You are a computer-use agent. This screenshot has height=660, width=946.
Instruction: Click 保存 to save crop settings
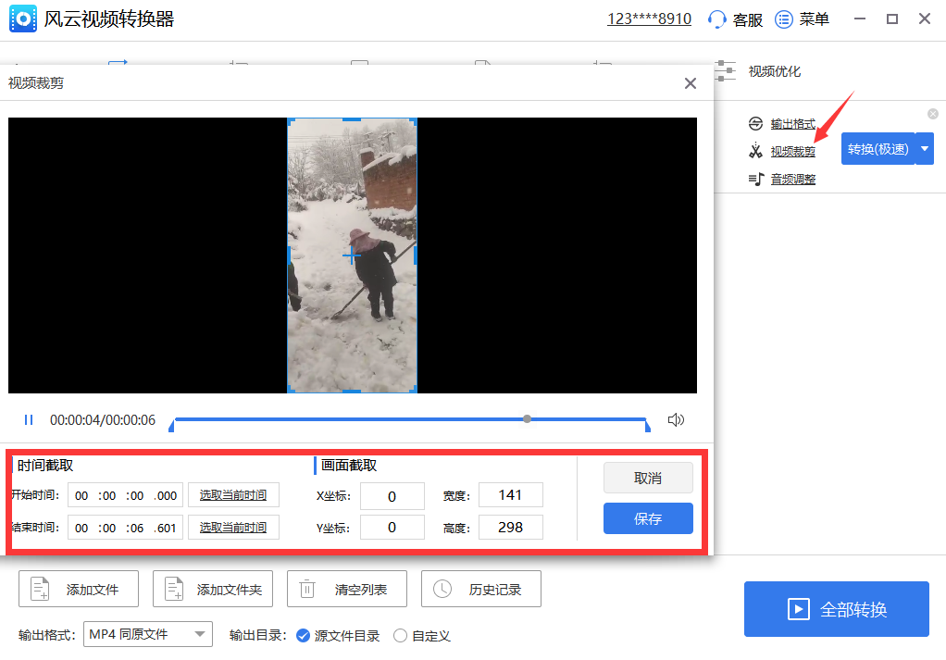point(648,518)
